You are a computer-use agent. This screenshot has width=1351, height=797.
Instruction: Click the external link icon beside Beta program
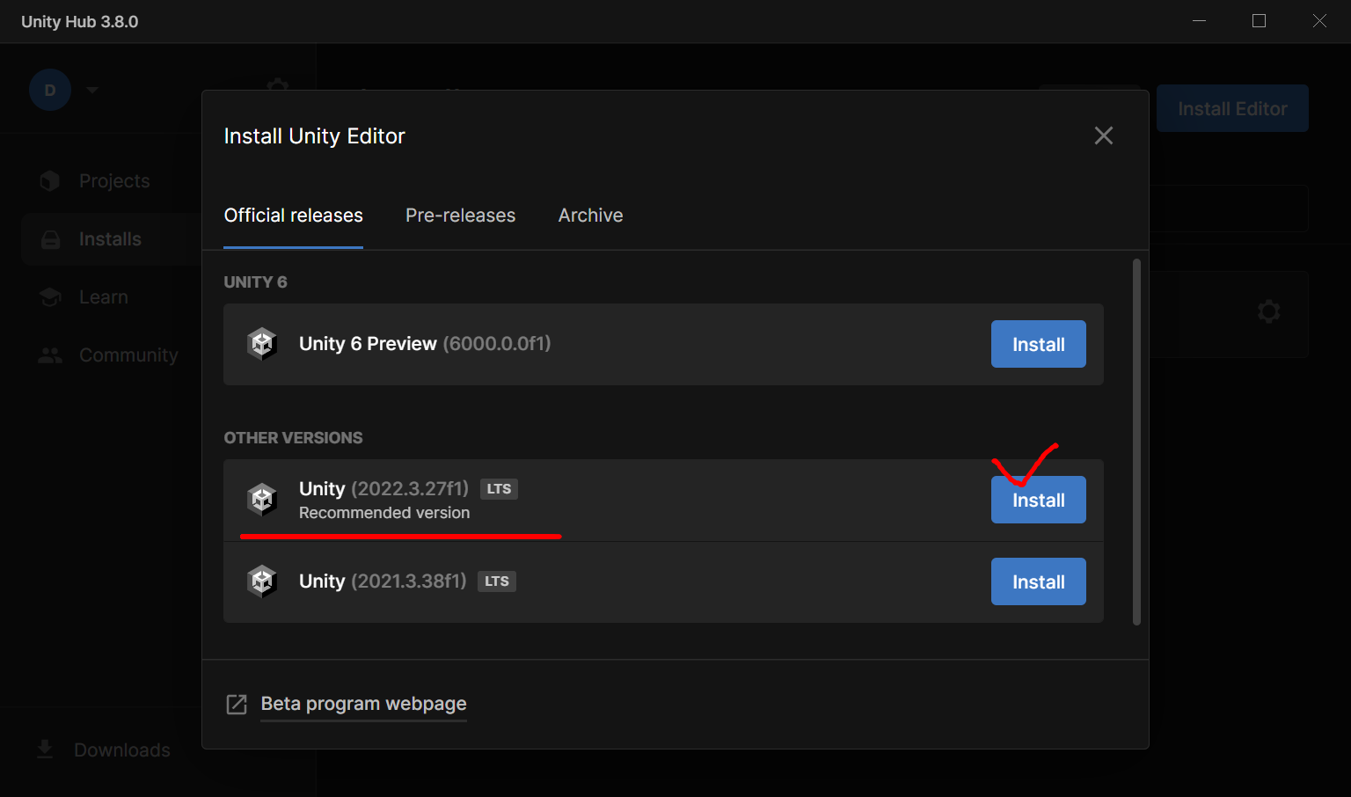(237, 705)
